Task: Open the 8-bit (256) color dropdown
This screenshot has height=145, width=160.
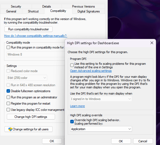Action: click(27, 78)
